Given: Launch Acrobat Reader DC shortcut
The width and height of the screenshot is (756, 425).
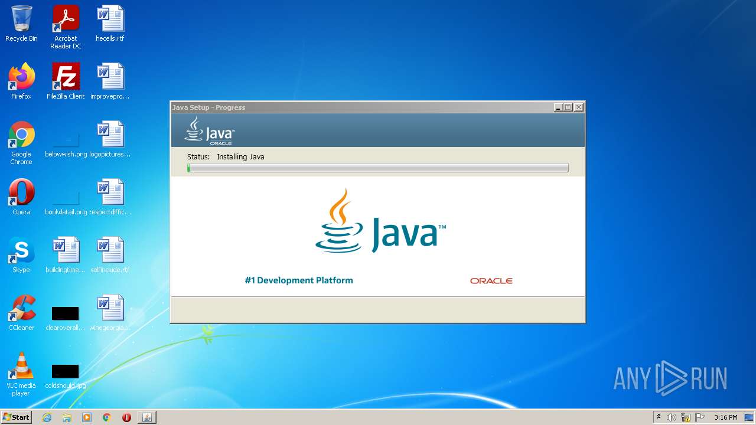Looking at the screenshot, I should [x=66, y=27].
